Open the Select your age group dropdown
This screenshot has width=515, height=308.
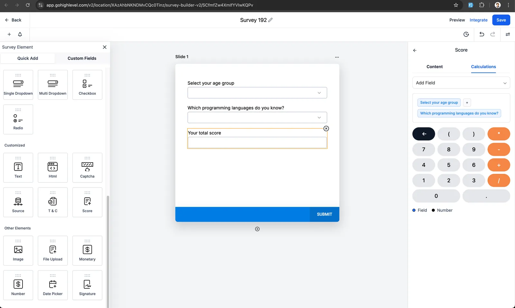[x=257, y=93]
